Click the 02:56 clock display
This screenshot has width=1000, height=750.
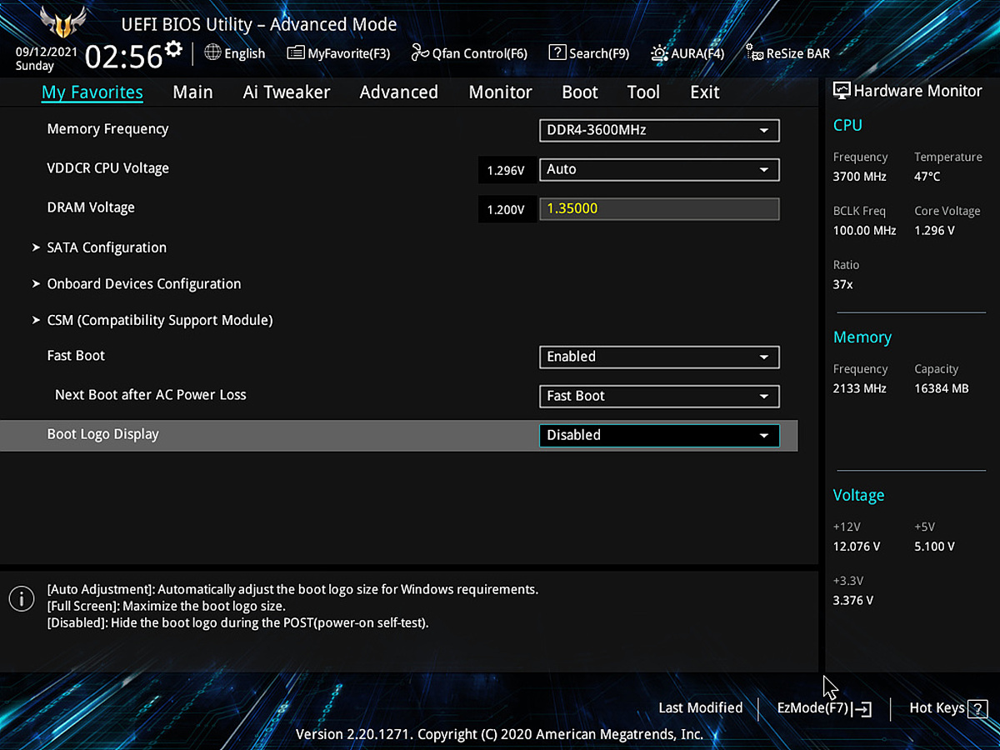[124, 57]
